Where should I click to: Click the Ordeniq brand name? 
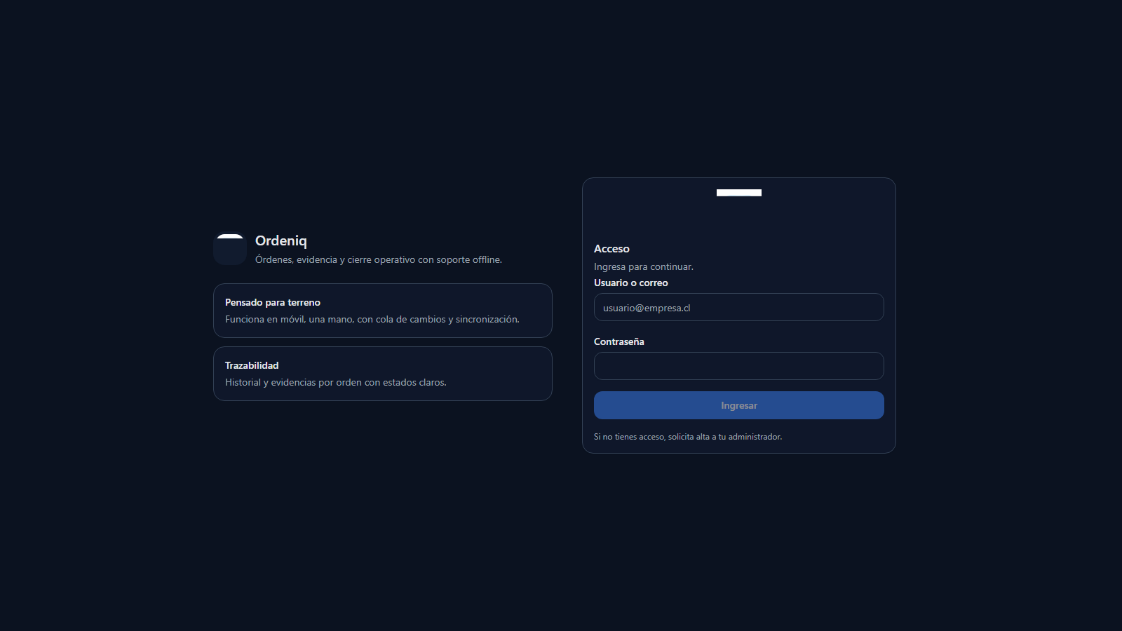280,240
